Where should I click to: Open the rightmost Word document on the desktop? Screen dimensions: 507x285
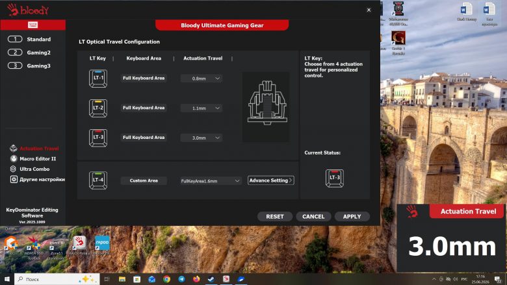(489, 13)
